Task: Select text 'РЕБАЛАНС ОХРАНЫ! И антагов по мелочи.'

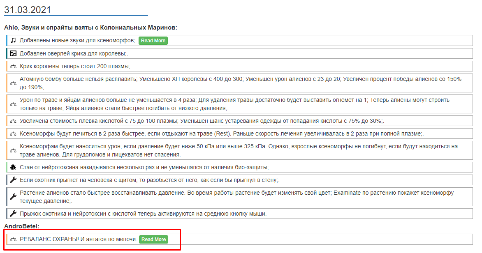Action: pos(79,239)
